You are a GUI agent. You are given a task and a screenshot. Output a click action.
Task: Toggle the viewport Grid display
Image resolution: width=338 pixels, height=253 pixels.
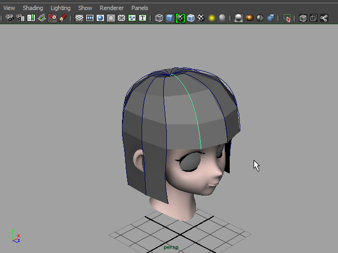(79, 18)
